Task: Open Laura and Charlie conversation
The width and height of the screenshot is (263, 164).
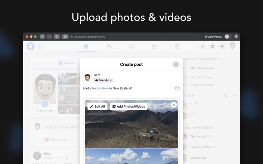Action: 202,147
